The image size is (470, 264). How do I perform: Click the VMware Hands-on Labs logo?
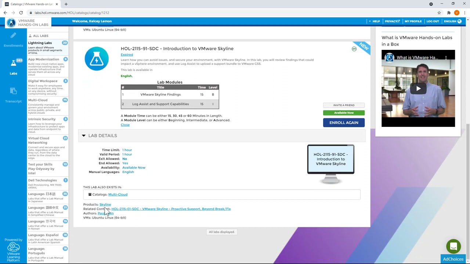pyautogui.click(x=28, y=23)
